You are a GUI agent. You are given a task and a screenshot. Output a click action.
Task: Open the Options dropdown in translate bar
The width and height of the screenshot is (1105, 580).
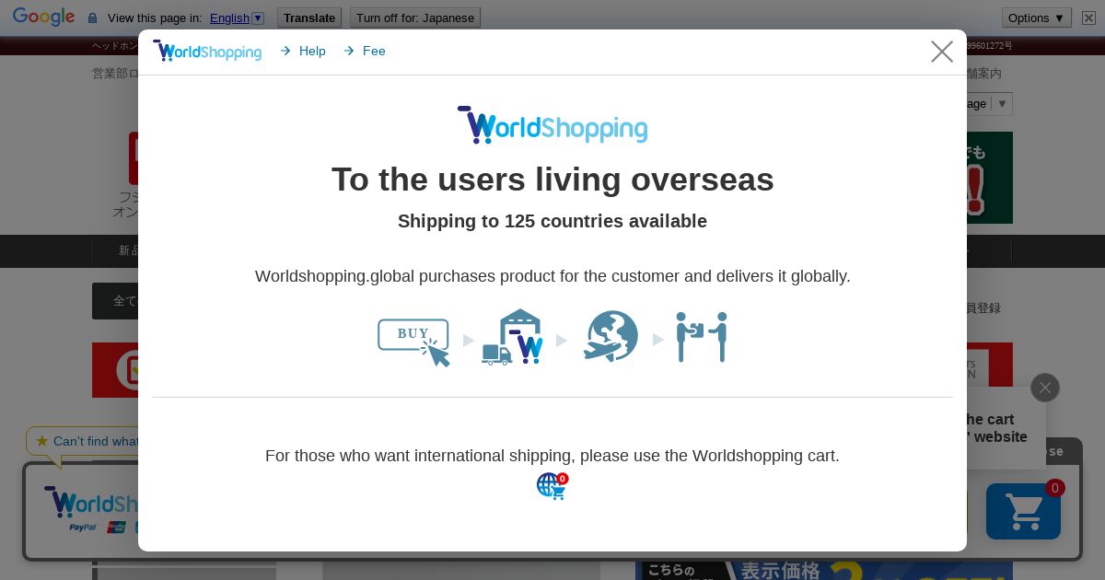[1037, 17]
